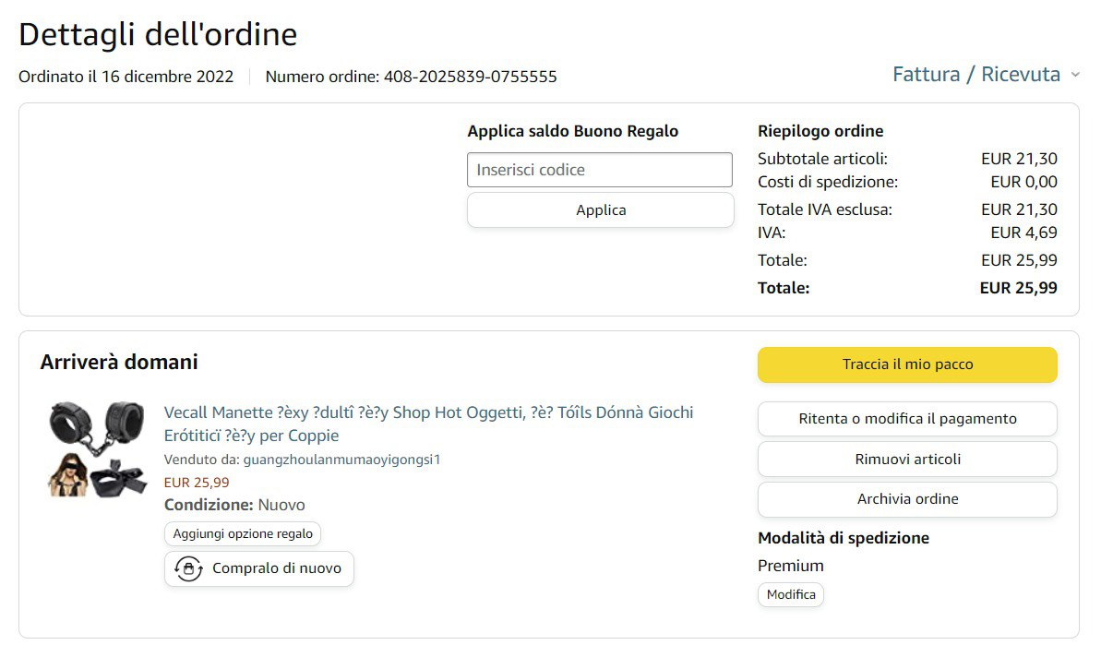Image resolution: width=1101 pixels, height=657 pixels.
Task: Open seller guangzhoulanmumaoyigongsi1 link
Action: pyautogui.click(x=341, y=460)
